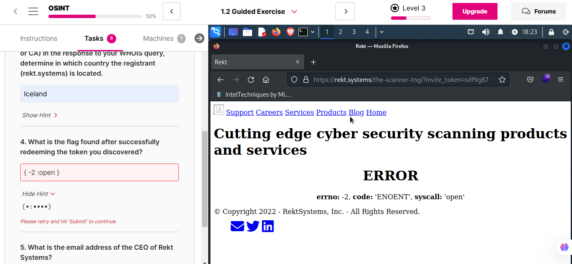Click the Support link on the Rekt page

240,112
